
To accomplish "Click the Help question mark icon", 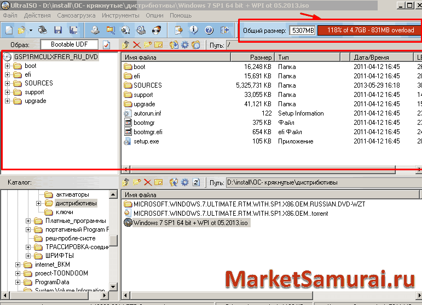I will (209, 30).
